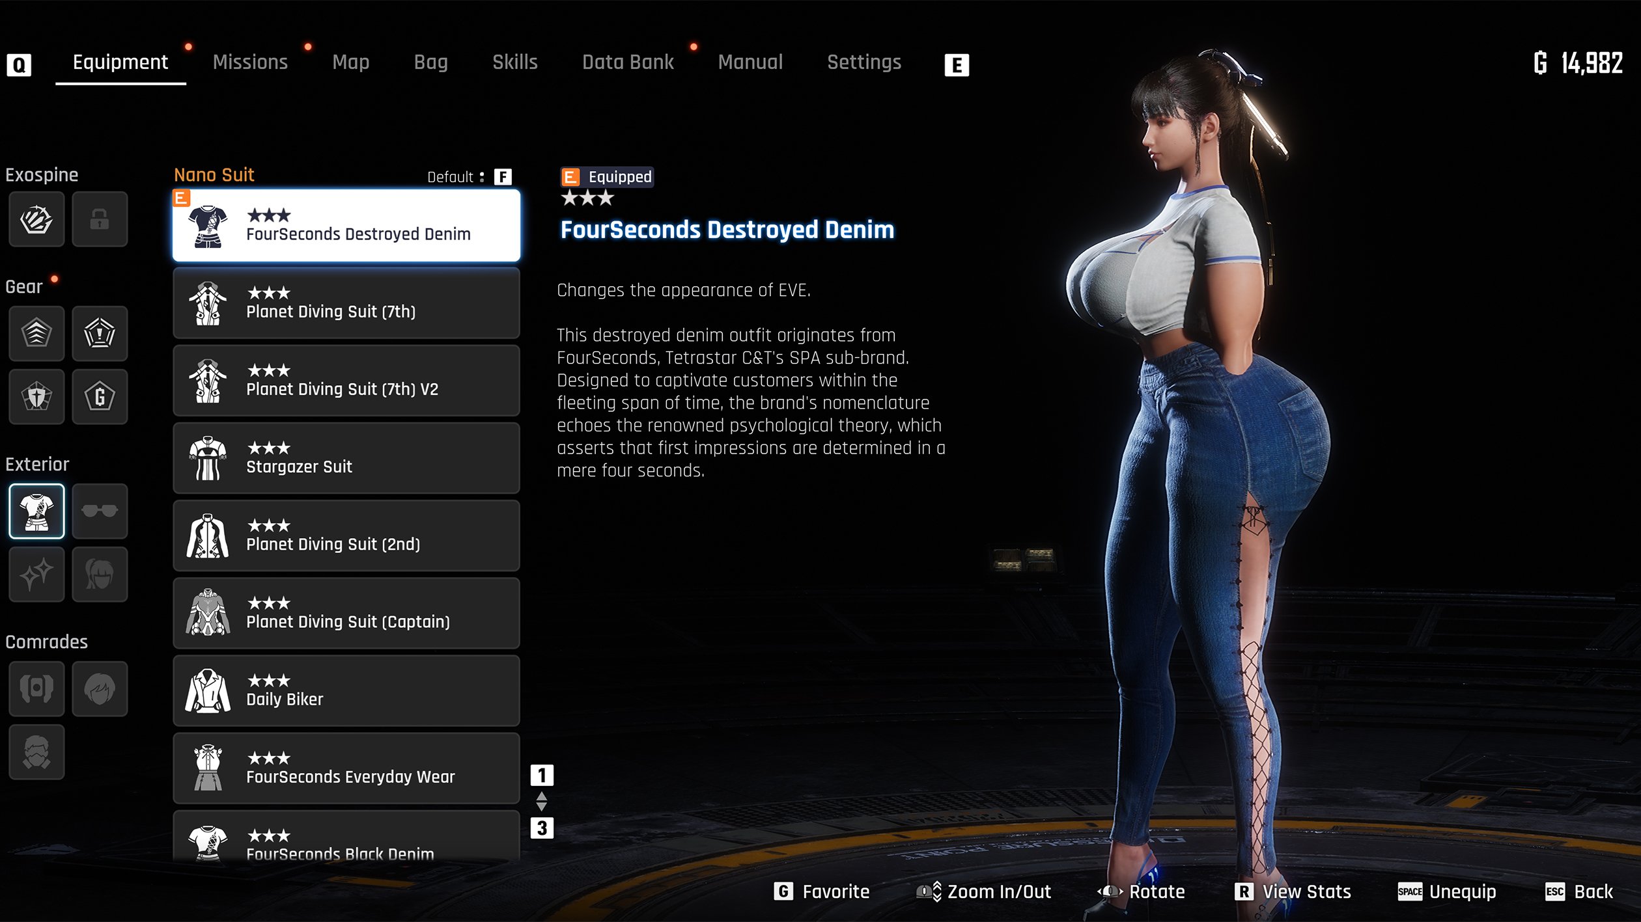Switch to the Missions tab
Screen dimensions: 1641x922
(x=250, y=62)
